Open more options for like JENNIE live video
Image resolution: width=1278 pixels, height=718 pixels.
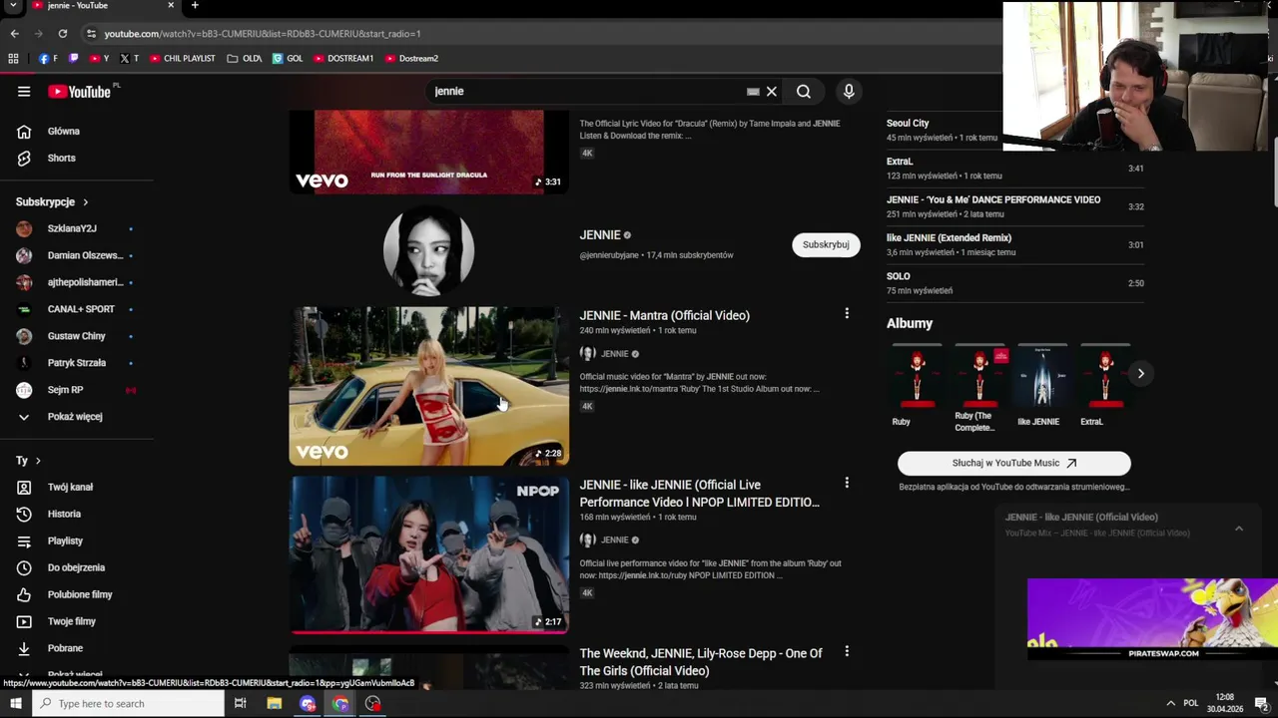point(847,483)
